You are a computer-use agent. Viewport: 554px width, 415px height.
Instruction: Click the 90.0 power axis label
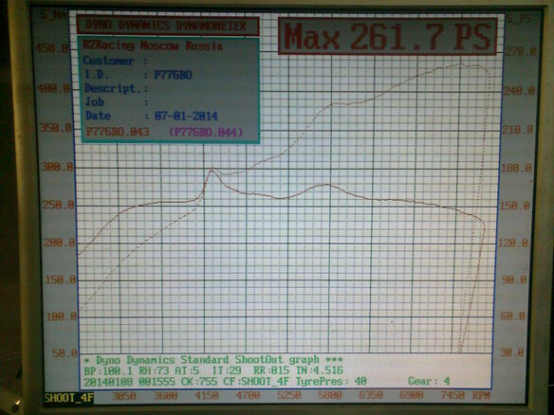coord(514,280)
